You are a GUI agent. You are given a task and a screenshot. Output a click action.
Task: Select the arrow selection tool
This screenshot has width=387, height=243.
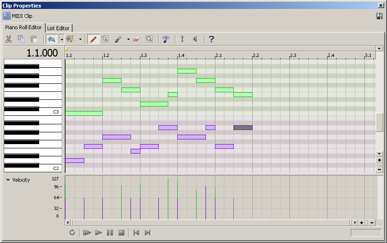pyautogui.click(x=105, y=39)
